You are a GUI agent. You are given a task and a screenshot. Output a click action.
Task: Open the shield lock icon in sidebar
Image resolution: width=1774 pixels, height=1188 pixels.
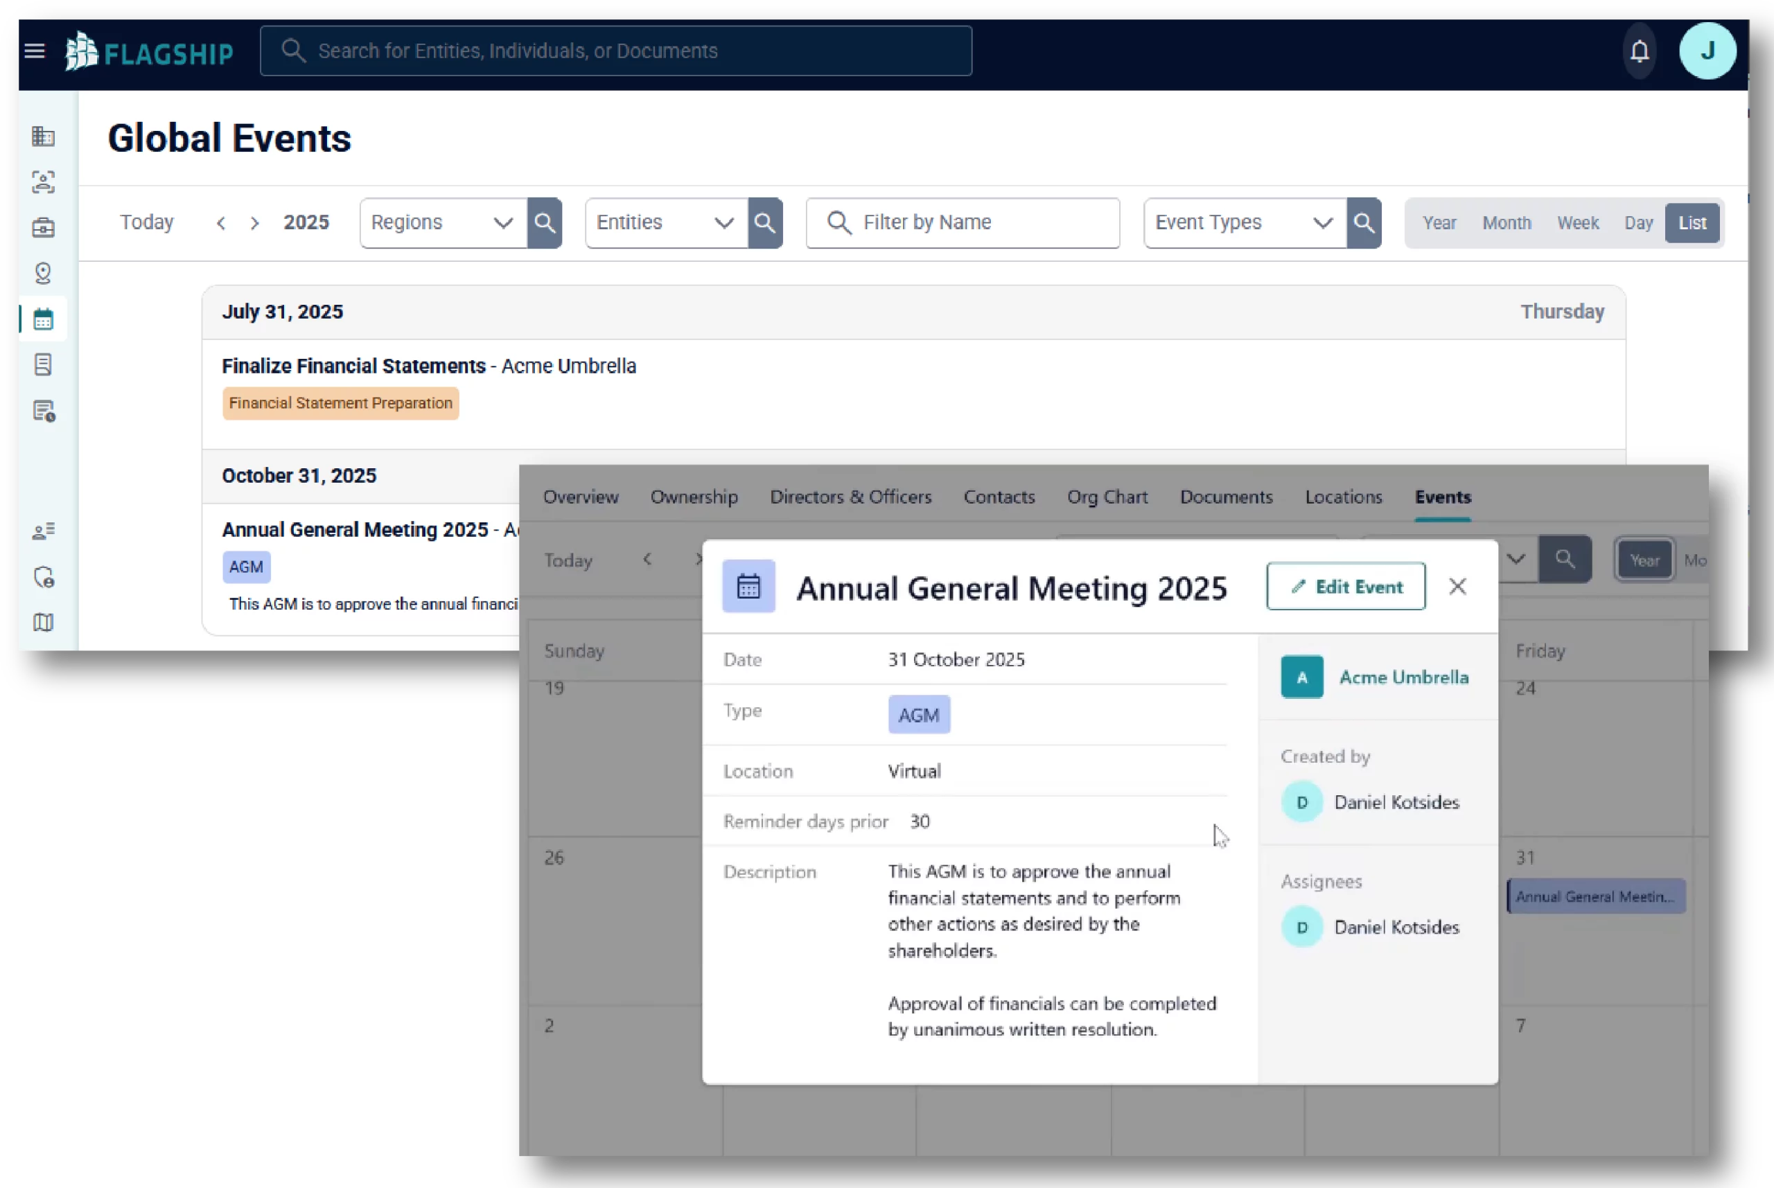pyautogui.click(x=44, y=576)
